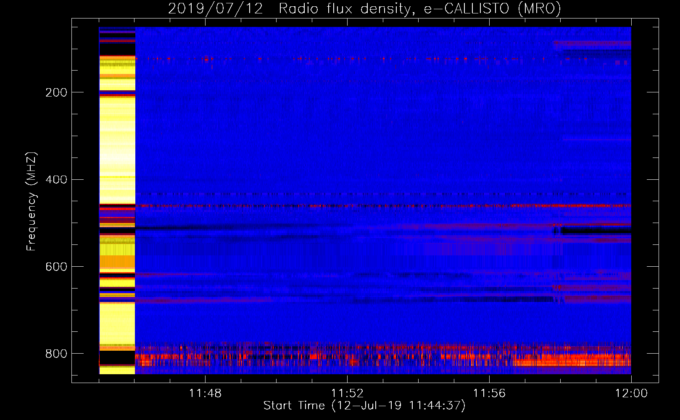Click the 11:52 time axis label
The width and height of the screenshot is (680, 420).
click(347, 394)
